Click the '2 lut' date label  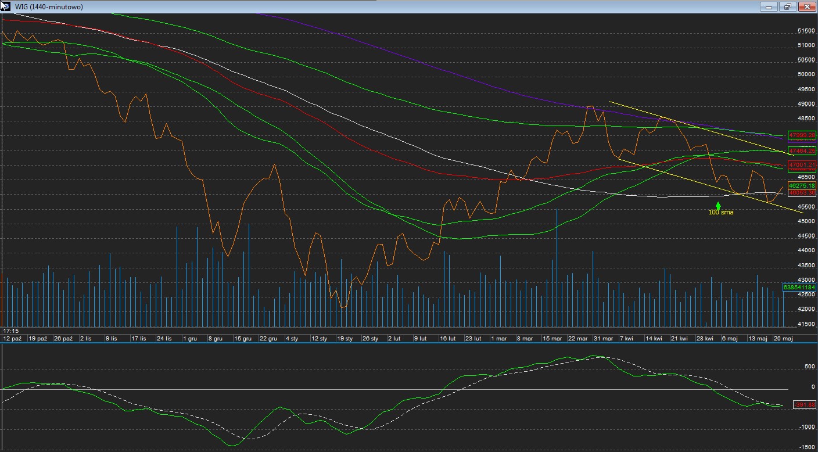click(394, 338)
